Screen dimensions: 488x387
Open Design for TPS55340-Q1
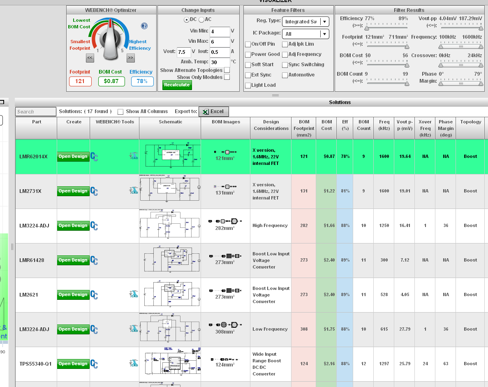(73, 364)
